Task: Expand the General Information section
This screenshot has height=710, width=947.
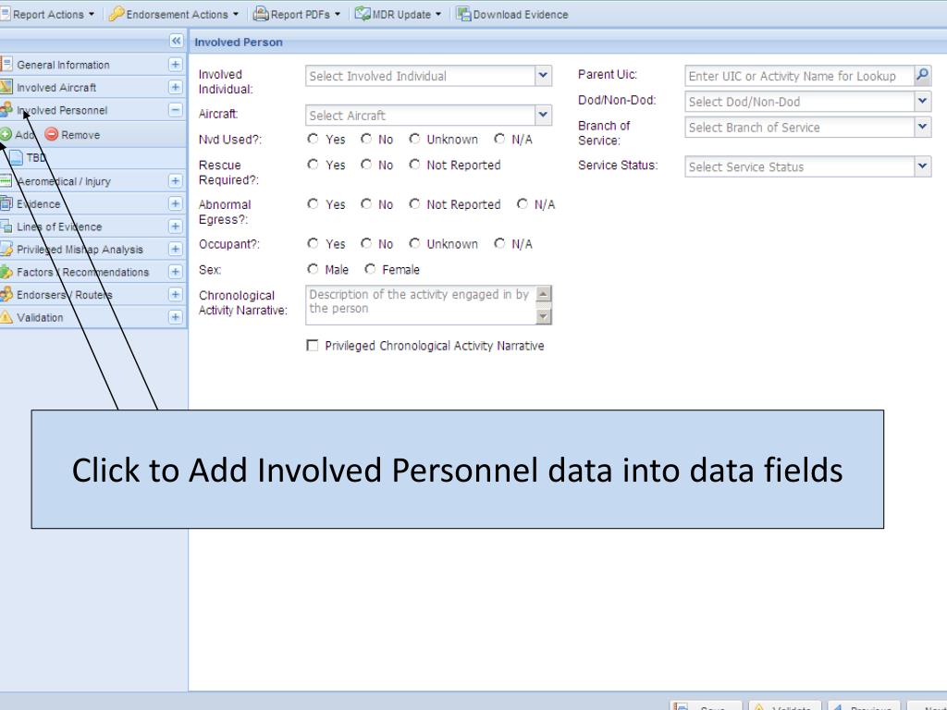Action: [x=175, y=65]
